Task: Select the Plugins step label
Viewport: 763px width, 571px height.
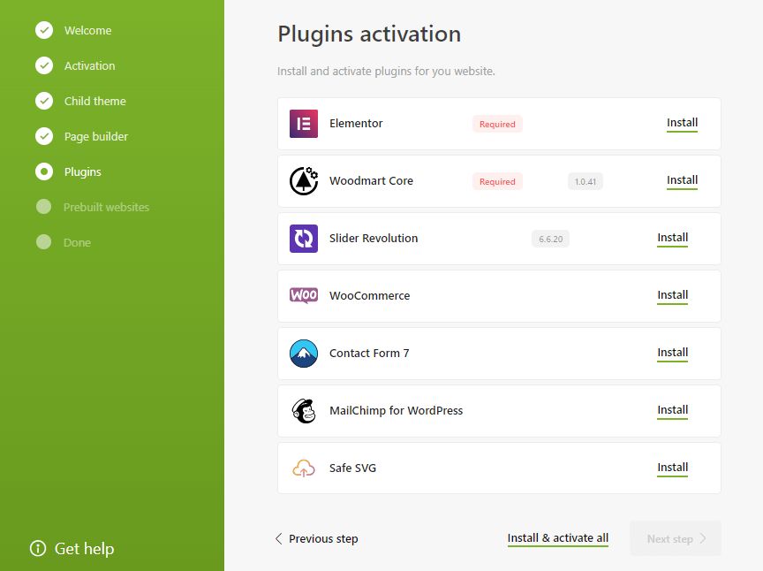Action: tap(83, 172)
